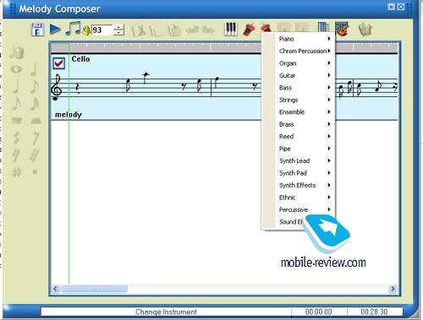
Task: Click the blue grid table icon
Action: pos(323,28)
